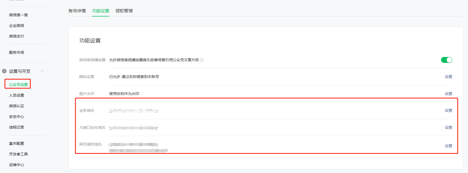Select the 功能设置 tab
468x173 pixels.
[101, 11]
